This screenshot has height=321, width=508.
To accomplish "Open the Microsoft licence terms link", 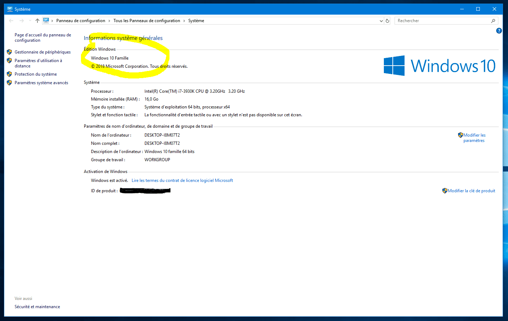I will click(182, 180).
